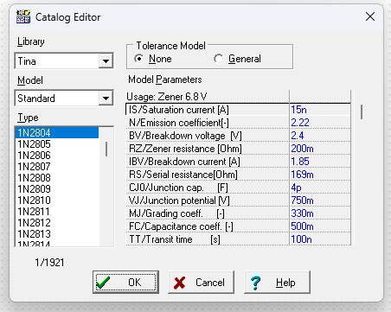Edit the Zener resistance value 200m
The width and height of the screenshot is (391, 312).
[x=320, y=149]
